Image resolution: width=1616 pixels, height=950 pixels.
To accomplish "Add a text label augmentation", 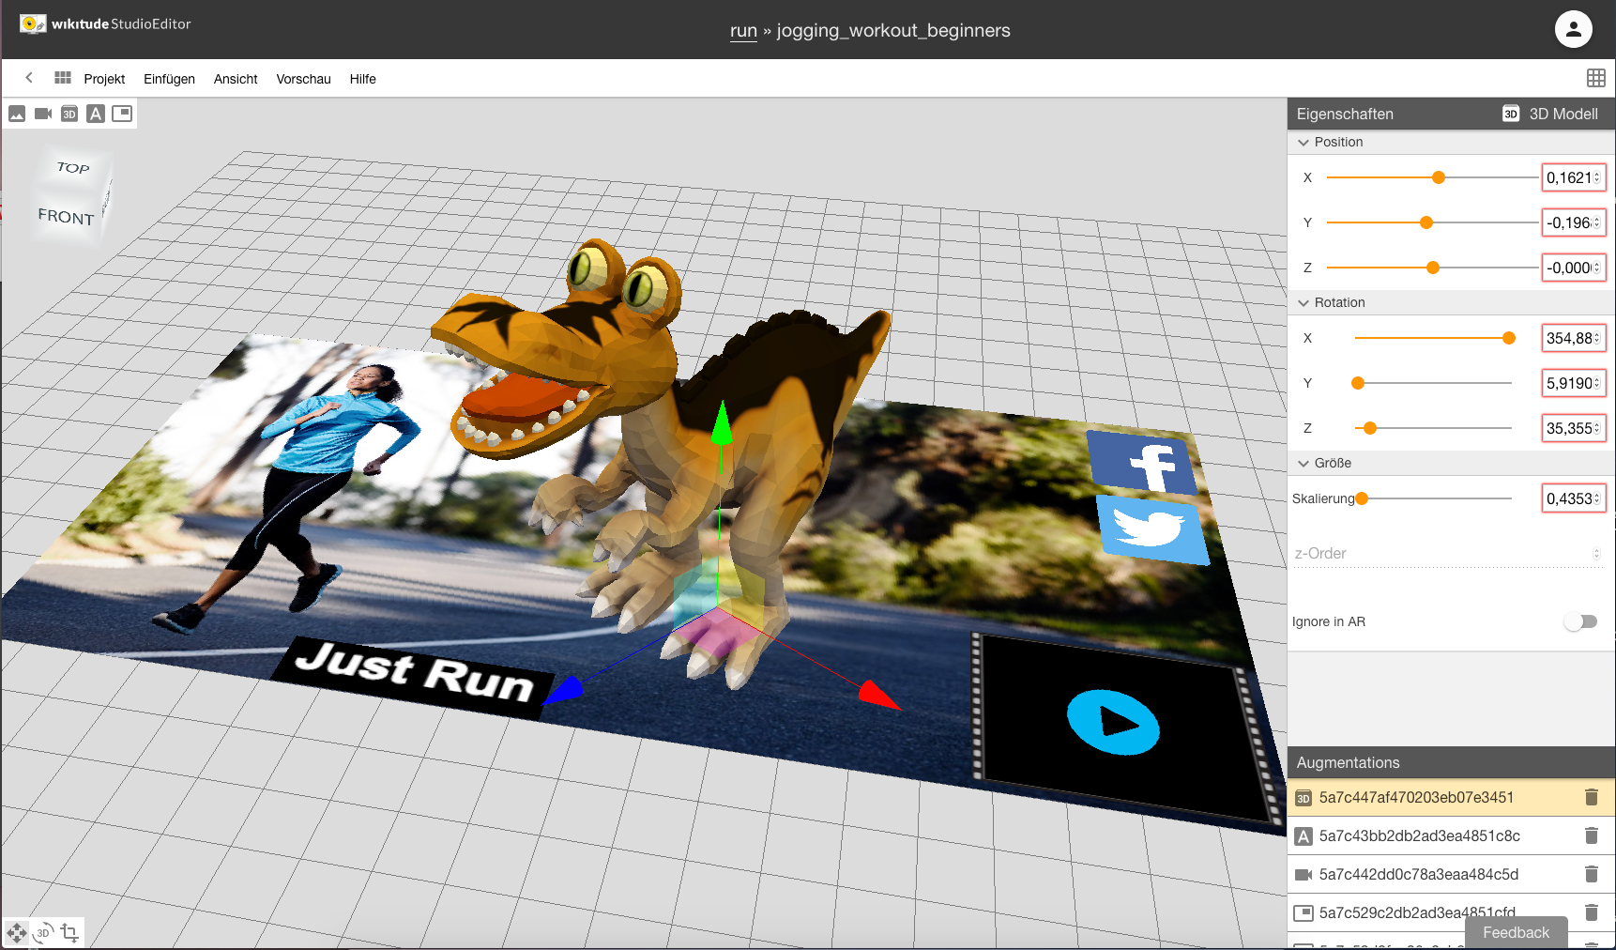I will pyautogui.click(x=95, y=113).
